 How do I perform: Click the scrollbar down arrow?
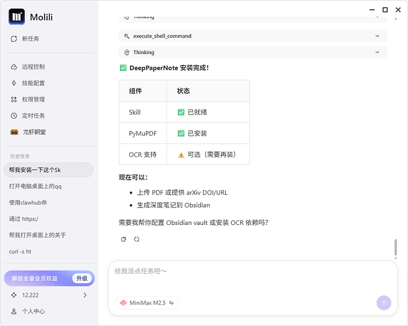pos(396,258)
